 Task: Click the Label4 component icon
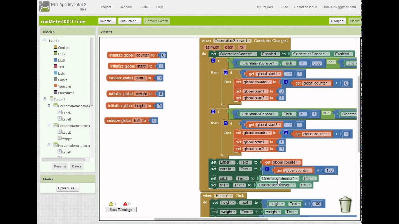point(60,152)
